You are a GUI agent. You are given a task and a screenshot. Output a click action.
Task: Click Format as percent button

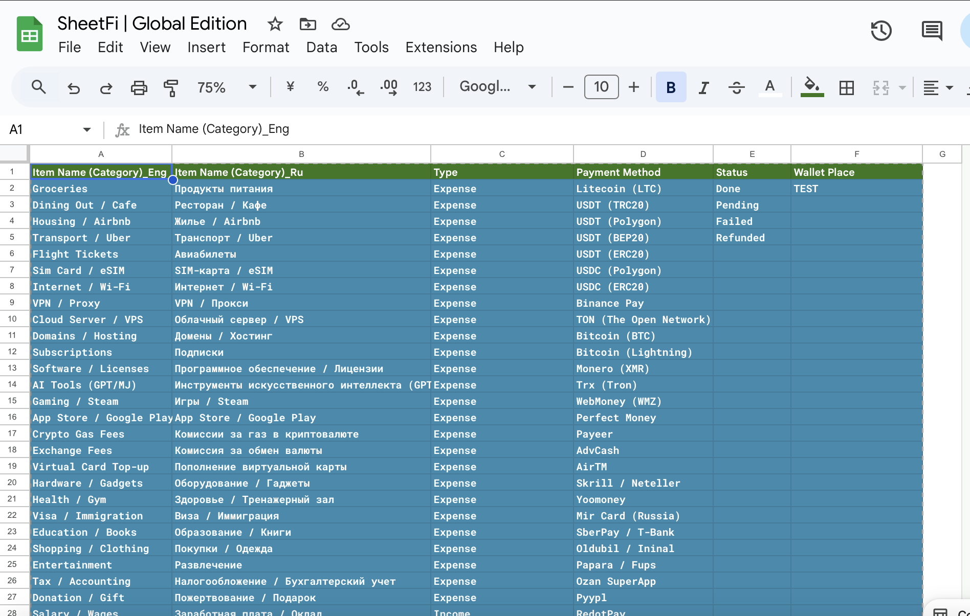pyautogui.click(x=323, y=87)
